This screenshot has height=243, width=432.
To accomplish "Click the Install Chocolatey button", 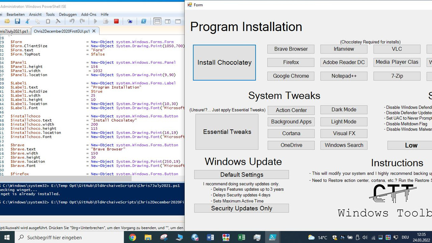I will (224, 63).
